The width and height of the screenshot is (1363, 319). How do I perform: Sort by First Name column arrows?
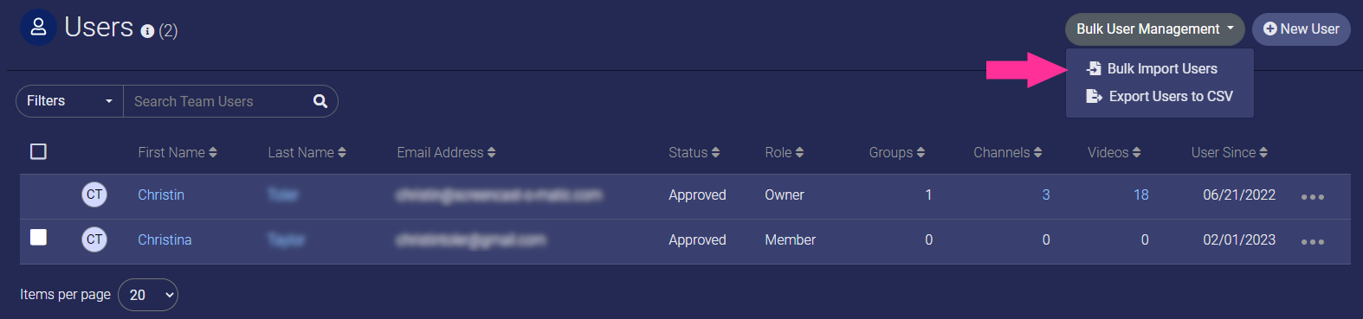click(213, 152)
